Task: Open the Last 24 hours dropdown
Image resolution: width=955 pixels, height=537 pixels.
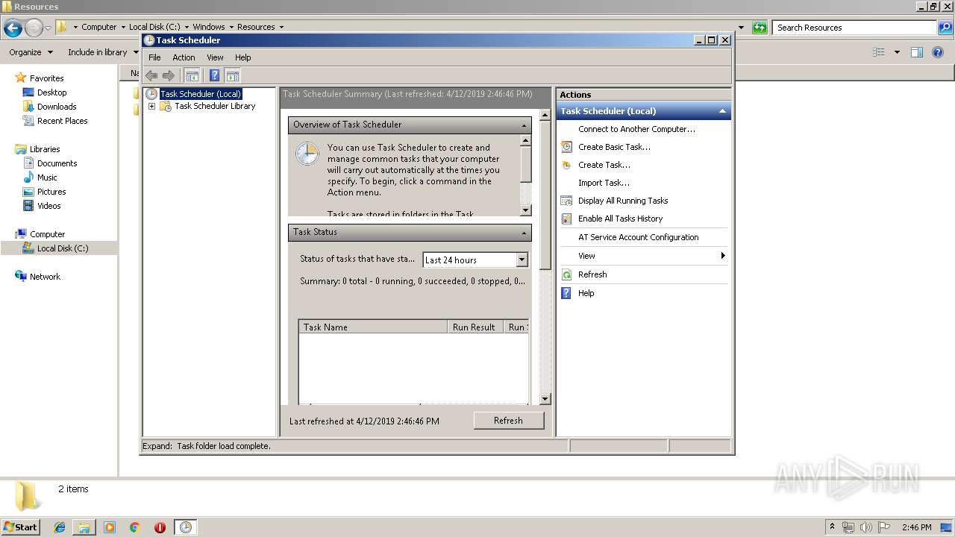Action: (522, 260)
